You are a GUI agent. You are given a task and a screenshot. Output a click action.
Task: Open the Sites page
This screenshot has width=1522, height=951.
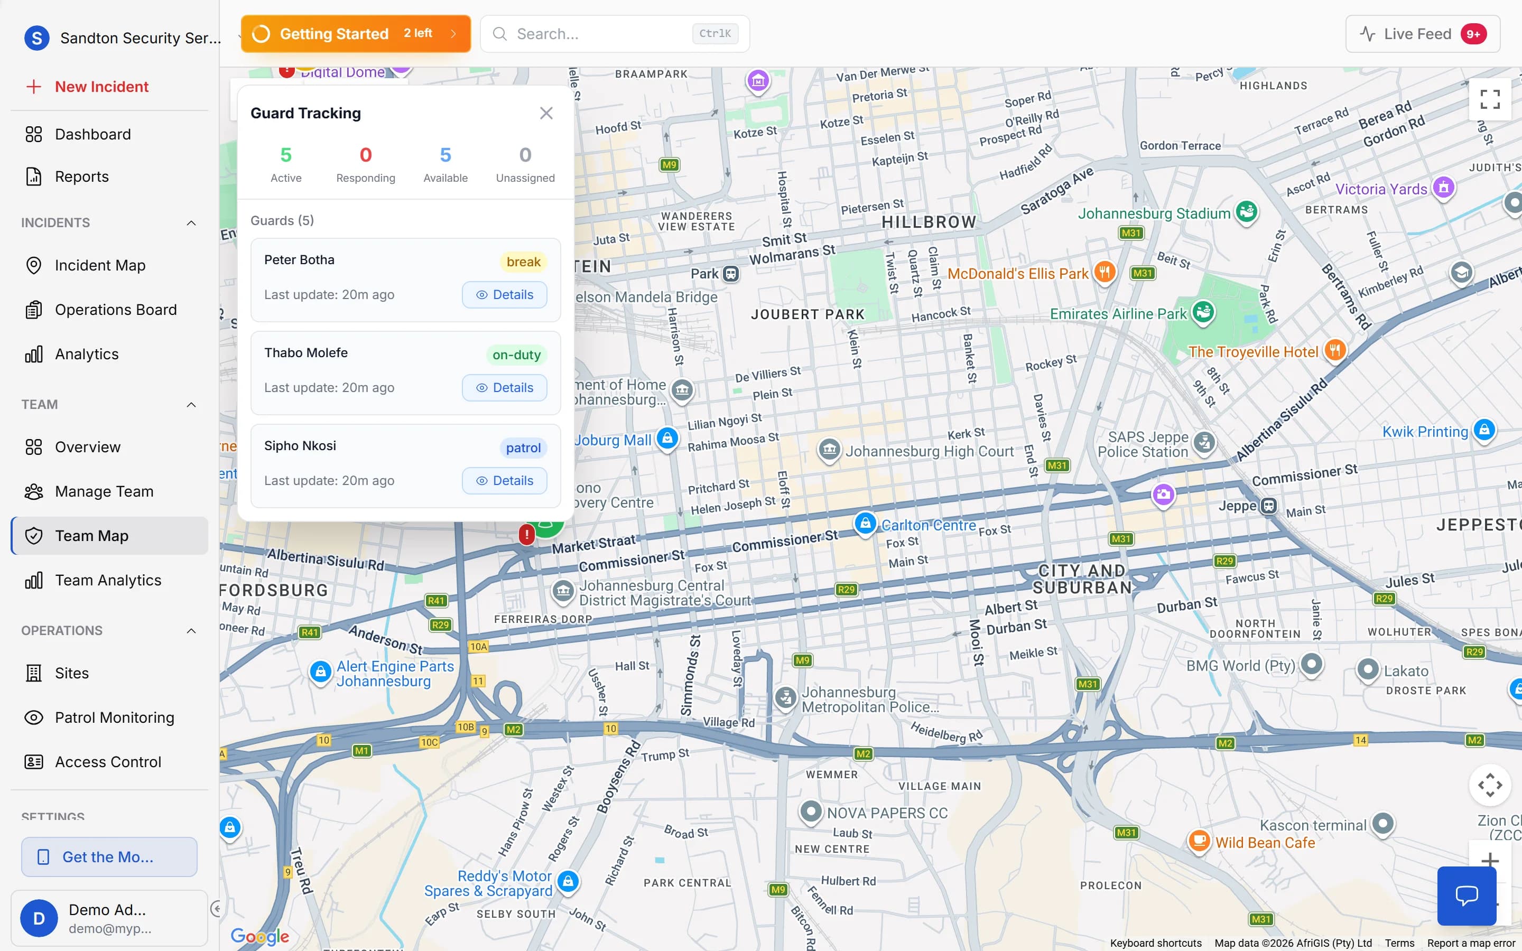(x=71, y=673)
